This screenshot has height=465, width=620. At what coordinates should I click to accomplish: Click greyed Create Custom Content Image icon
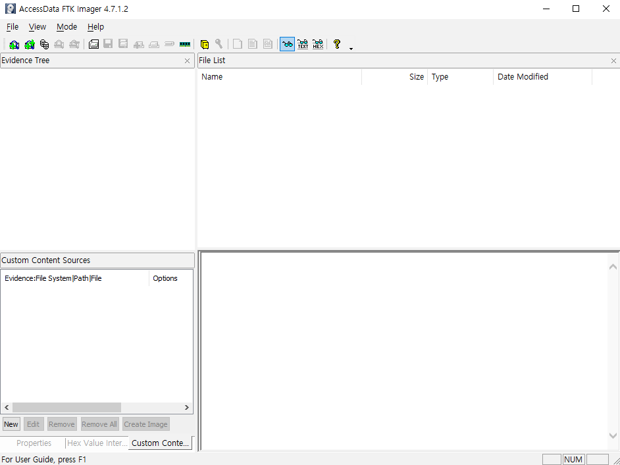[154, 45]
